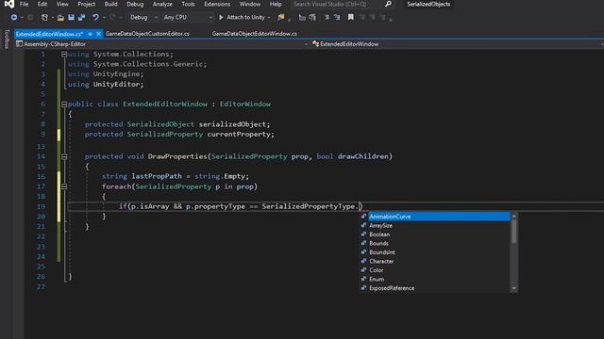Click the Visual Studio logo icon

(x=8, y=4)
